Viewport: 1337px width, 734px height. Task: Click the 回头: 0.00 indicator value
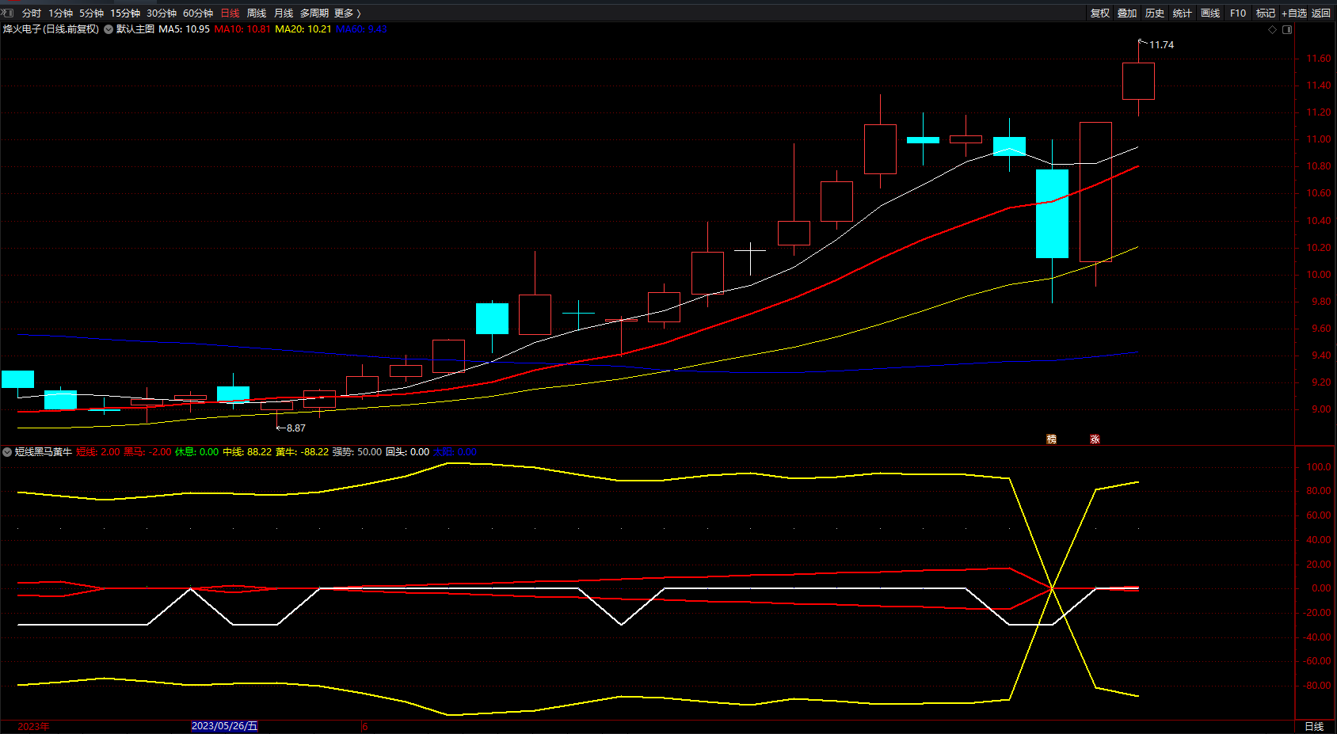(407, 452)
